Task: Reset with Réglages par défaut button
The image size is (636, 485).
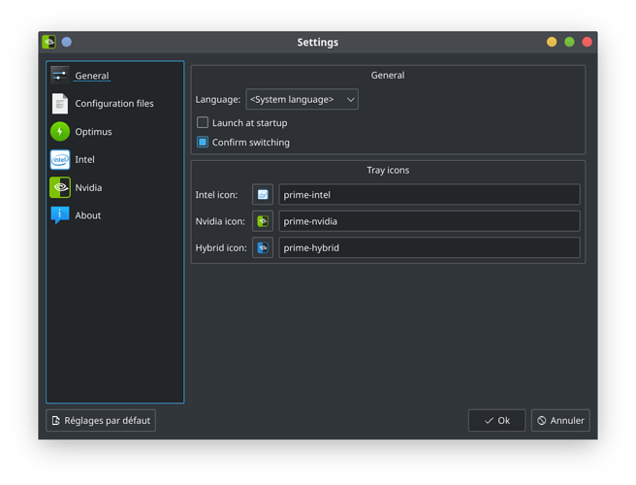Action: point(101,420)
